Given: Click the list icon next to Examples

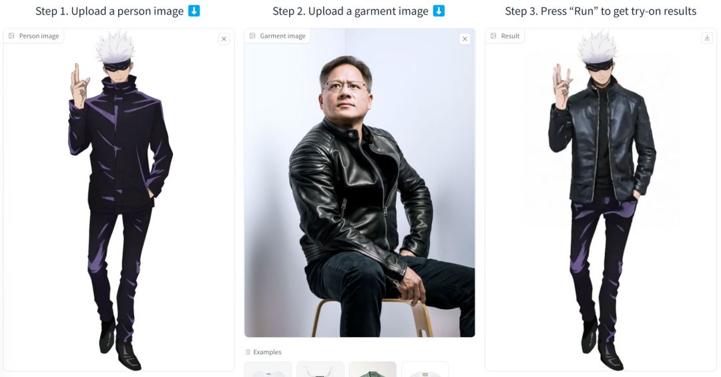Looking at the screenshot, I should 248,352.
